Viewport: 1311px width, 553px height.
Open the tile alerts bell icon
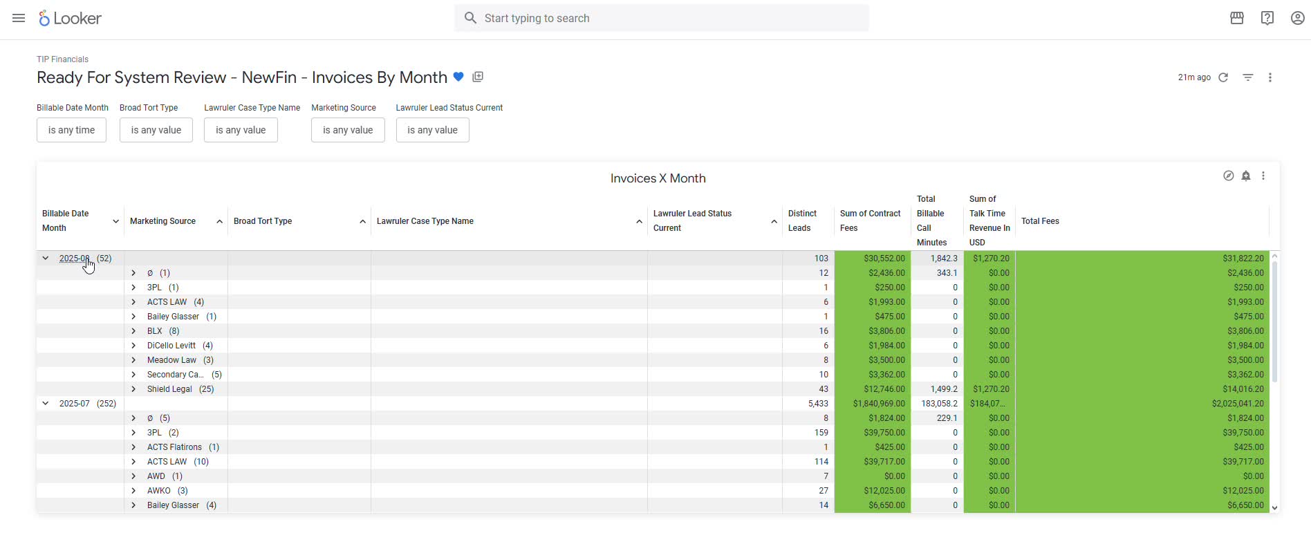(1246, 176)
